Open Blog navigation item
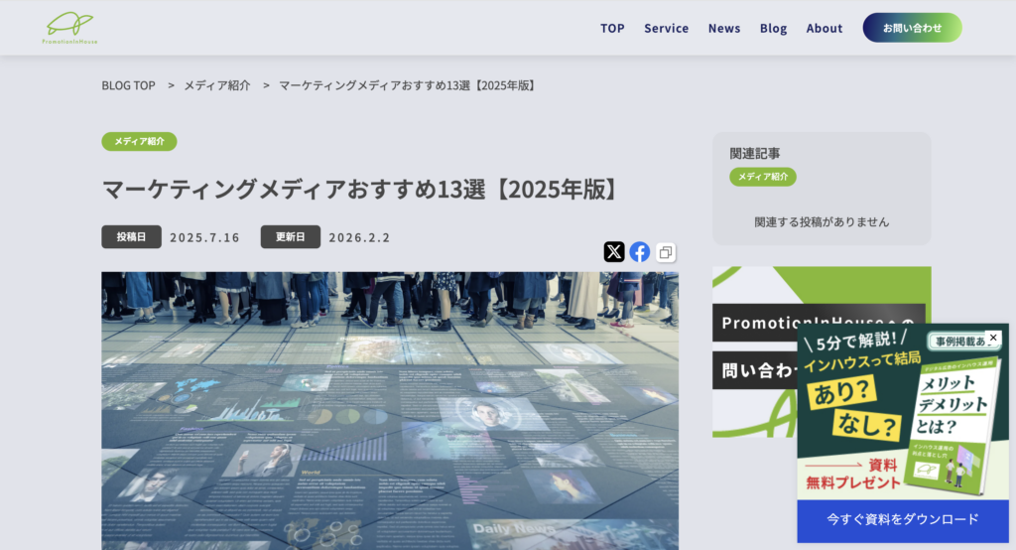Viewport: 1016px width, 550px height. (x=773, y=28)
